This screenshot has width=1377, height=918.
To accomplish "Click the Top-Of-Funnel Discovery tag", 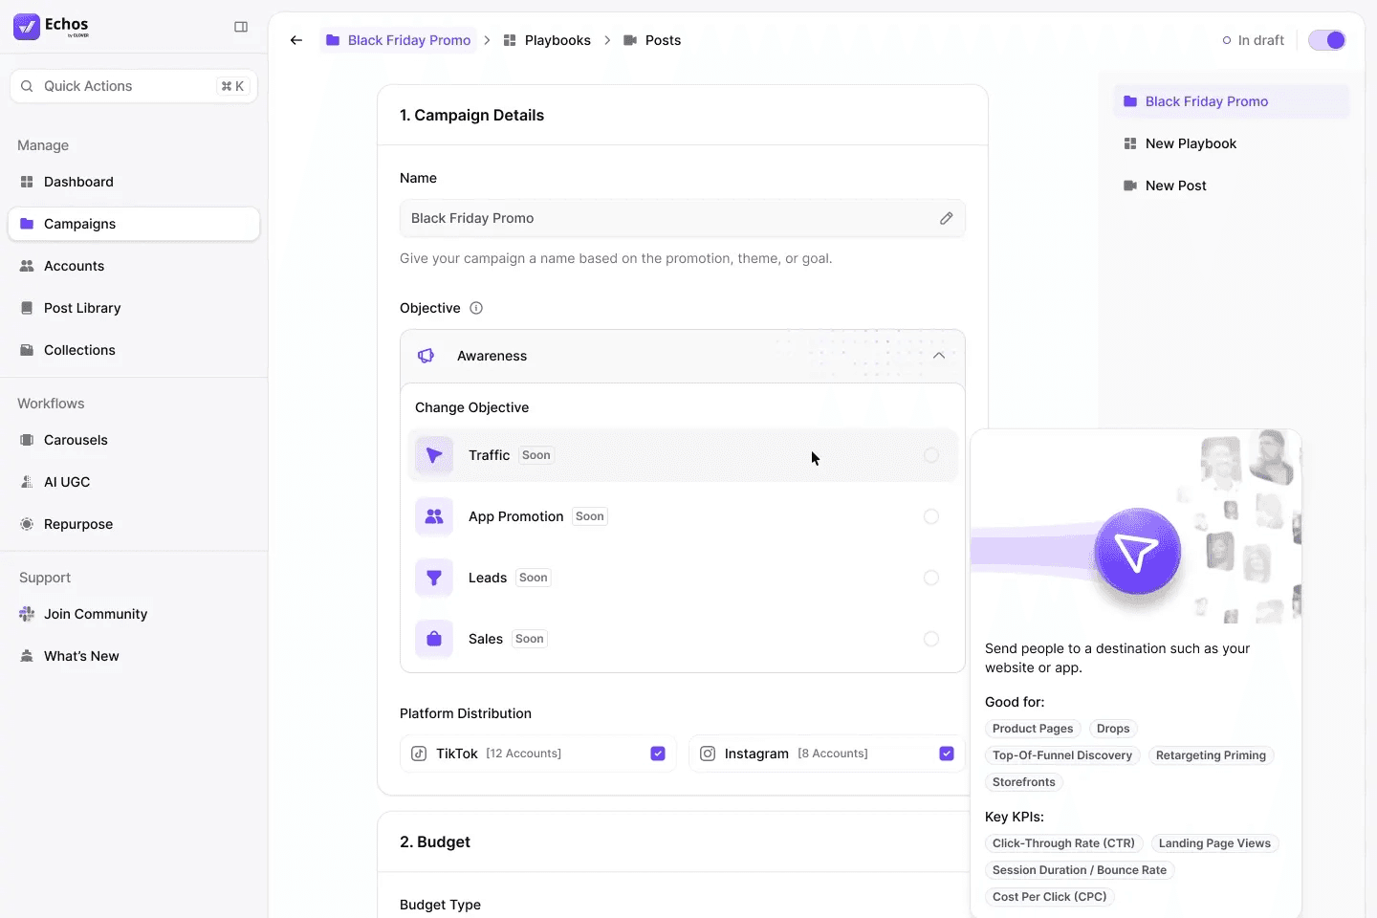I will pos(1062,755).
